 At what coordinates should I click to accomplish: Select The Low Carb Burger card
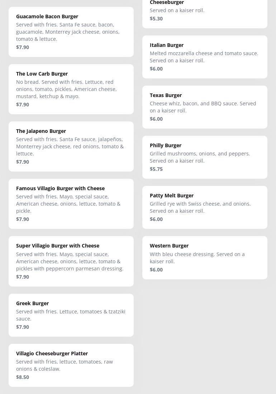(x=71, y=89)
